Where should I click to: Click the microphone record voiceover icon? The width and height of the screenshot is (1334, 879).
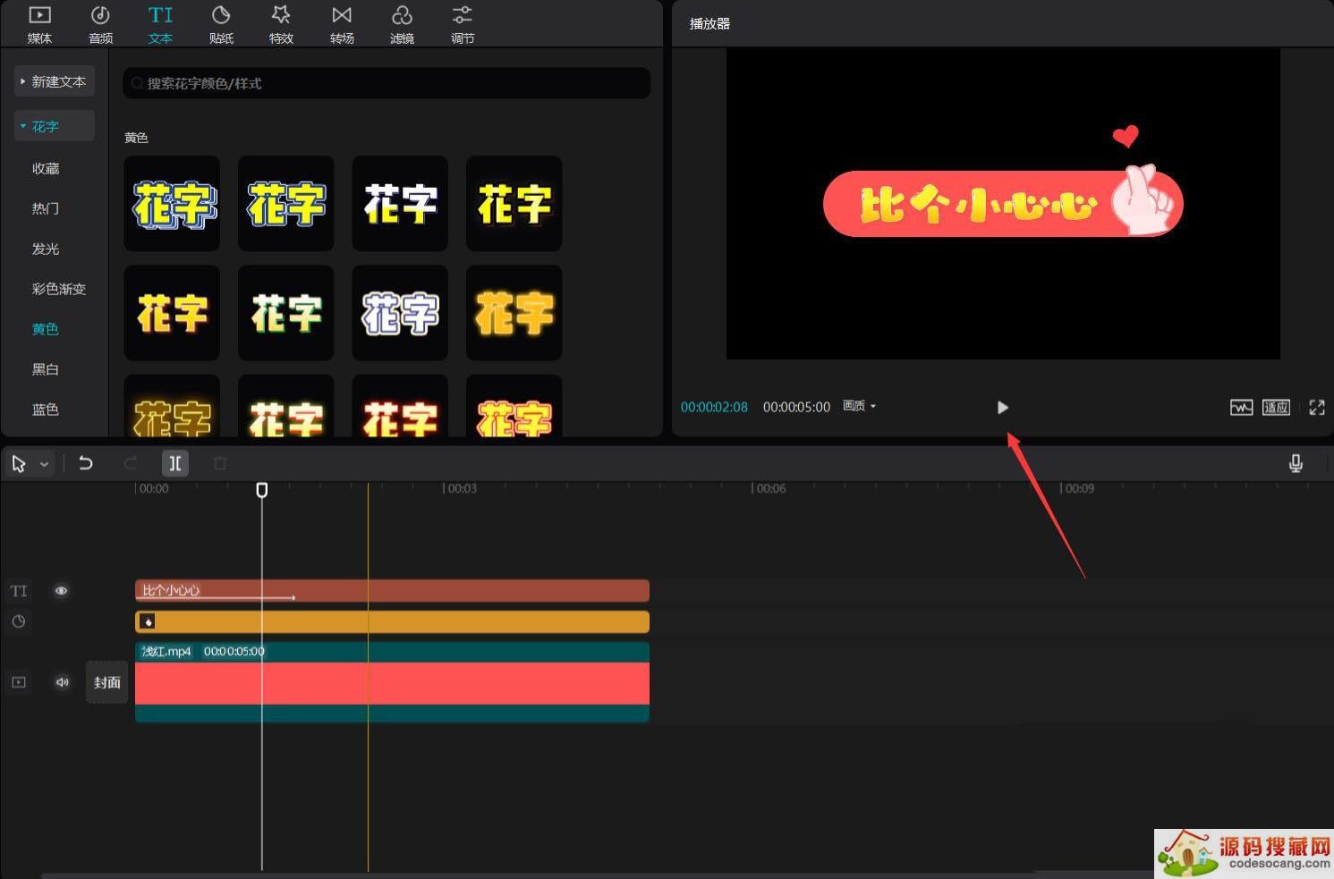pyautogui.click(x=1295, y=463)
